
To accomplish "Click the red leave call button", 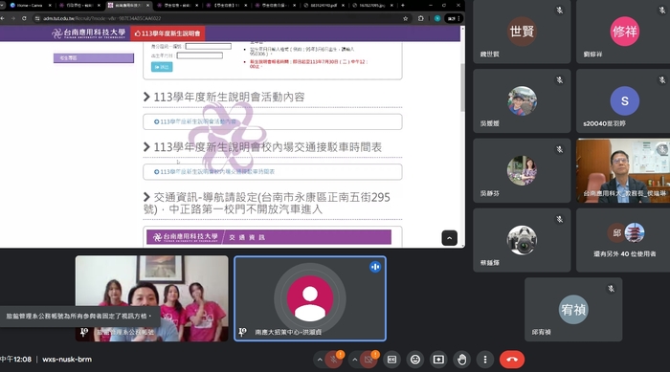I will pos(512,360).
